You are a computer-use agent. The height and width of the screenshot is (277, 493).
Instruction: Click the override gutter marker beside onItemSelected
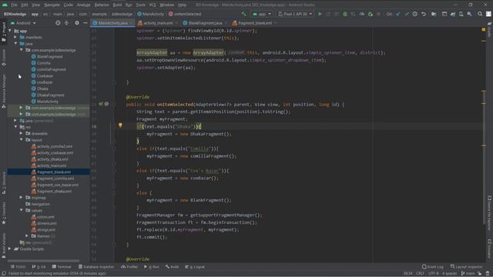click(x=101, y=104)
